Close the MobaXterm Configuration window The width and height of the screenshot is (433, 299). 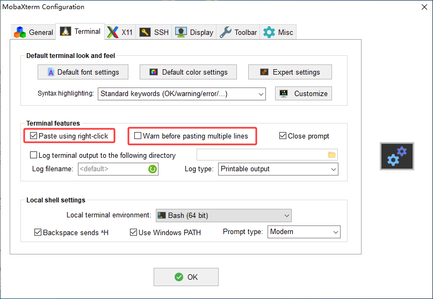click(x=424, y=7)
